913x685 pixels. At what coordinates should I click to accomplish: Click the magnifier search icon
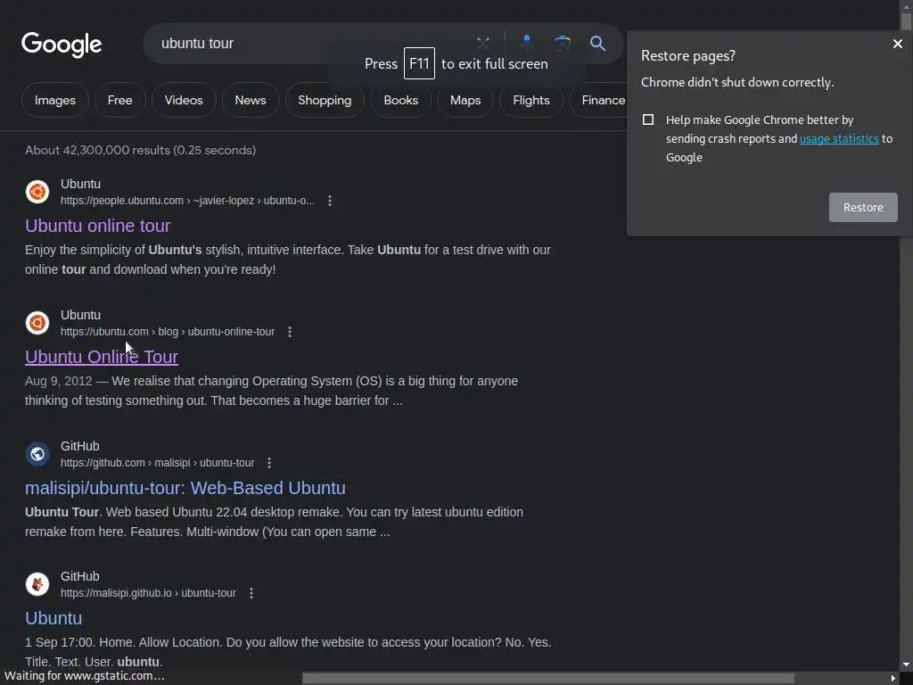point(597,43)
